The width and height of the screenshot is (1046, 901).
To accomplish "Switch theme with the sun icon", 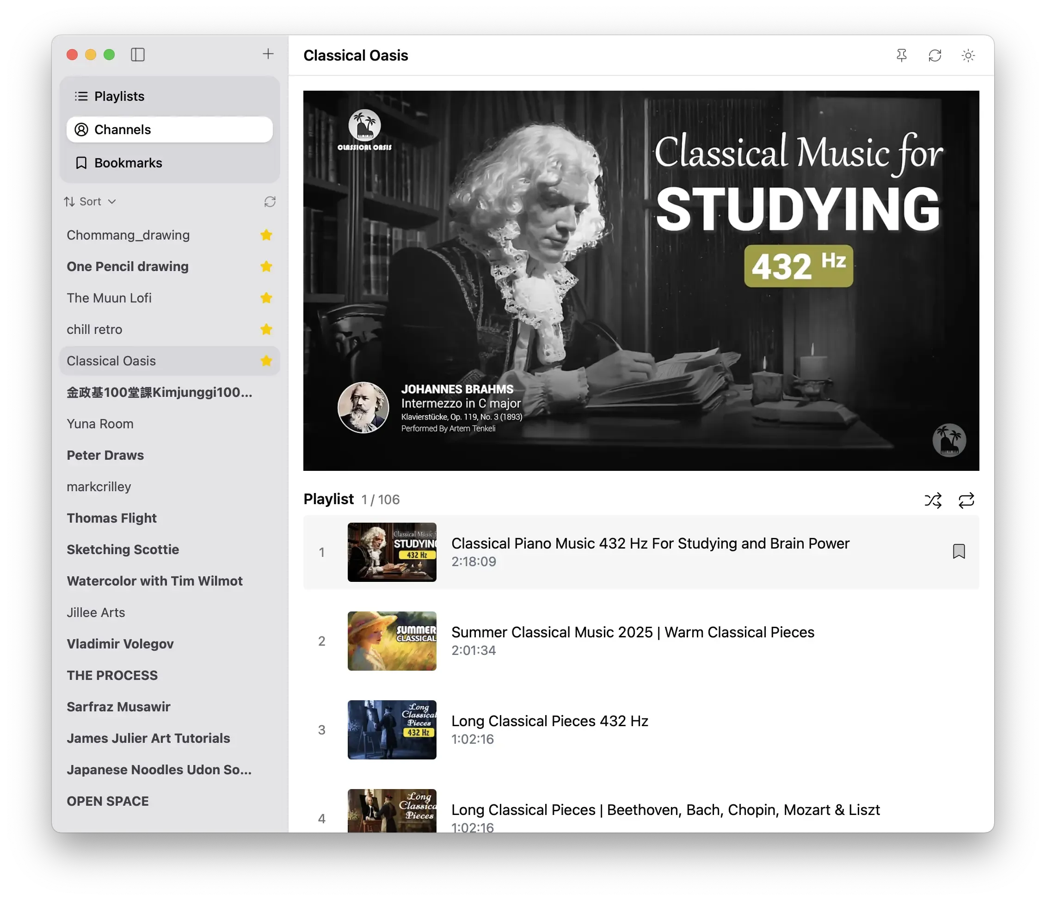I will 968,56.
